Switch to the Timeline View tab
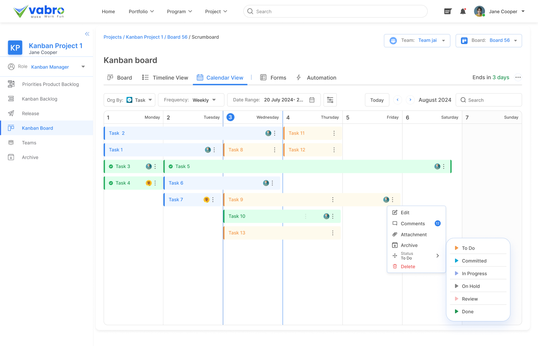 point(165,78)
